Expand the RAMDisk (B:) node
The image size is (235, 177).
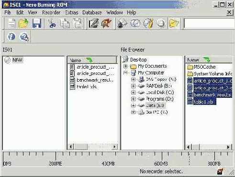133,86
